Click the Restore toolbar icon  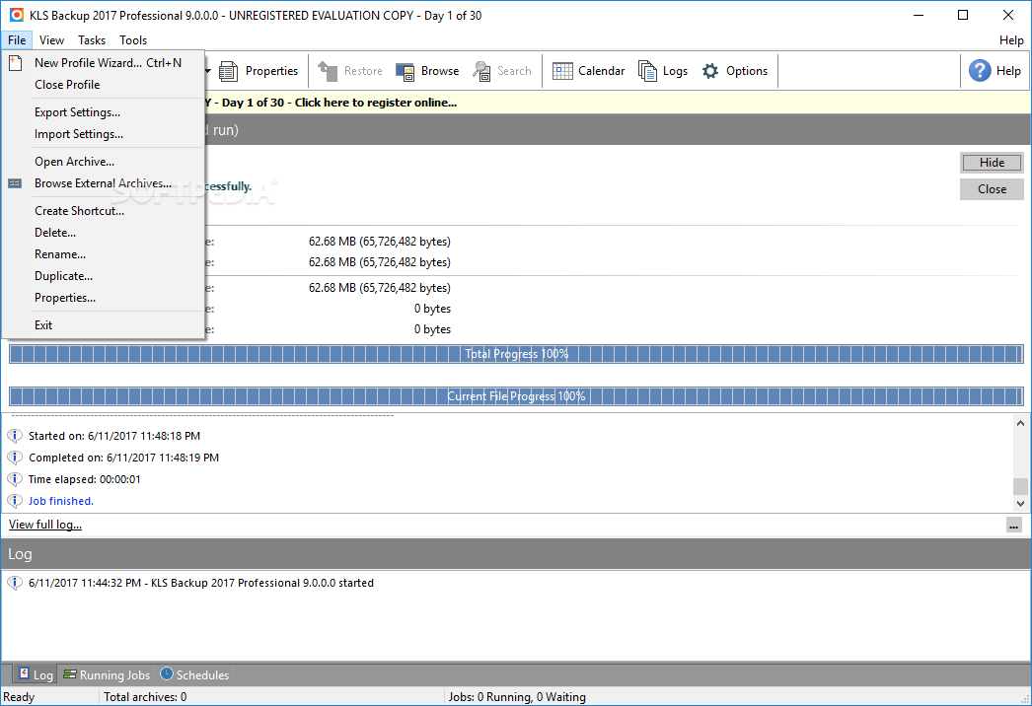[x=328, y=71]
